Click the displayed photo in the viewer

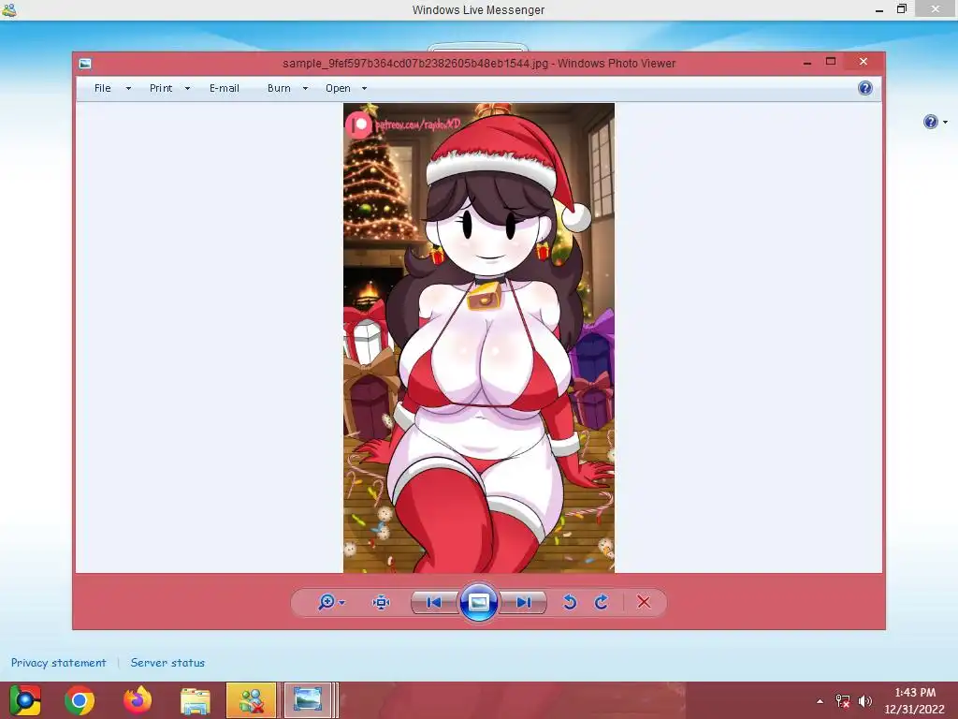pos(479,337)
